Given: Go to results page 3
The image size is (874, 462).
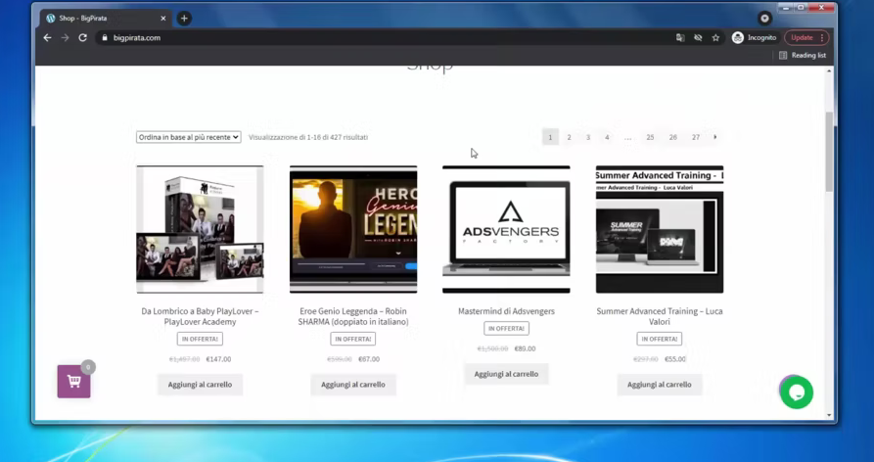Looking at the screenshot, I should [587, 137].
